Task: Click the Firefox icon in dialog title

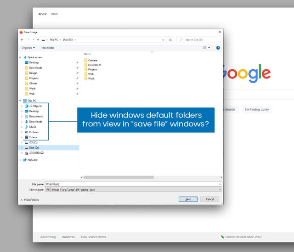Action: (x=21, y=32)
